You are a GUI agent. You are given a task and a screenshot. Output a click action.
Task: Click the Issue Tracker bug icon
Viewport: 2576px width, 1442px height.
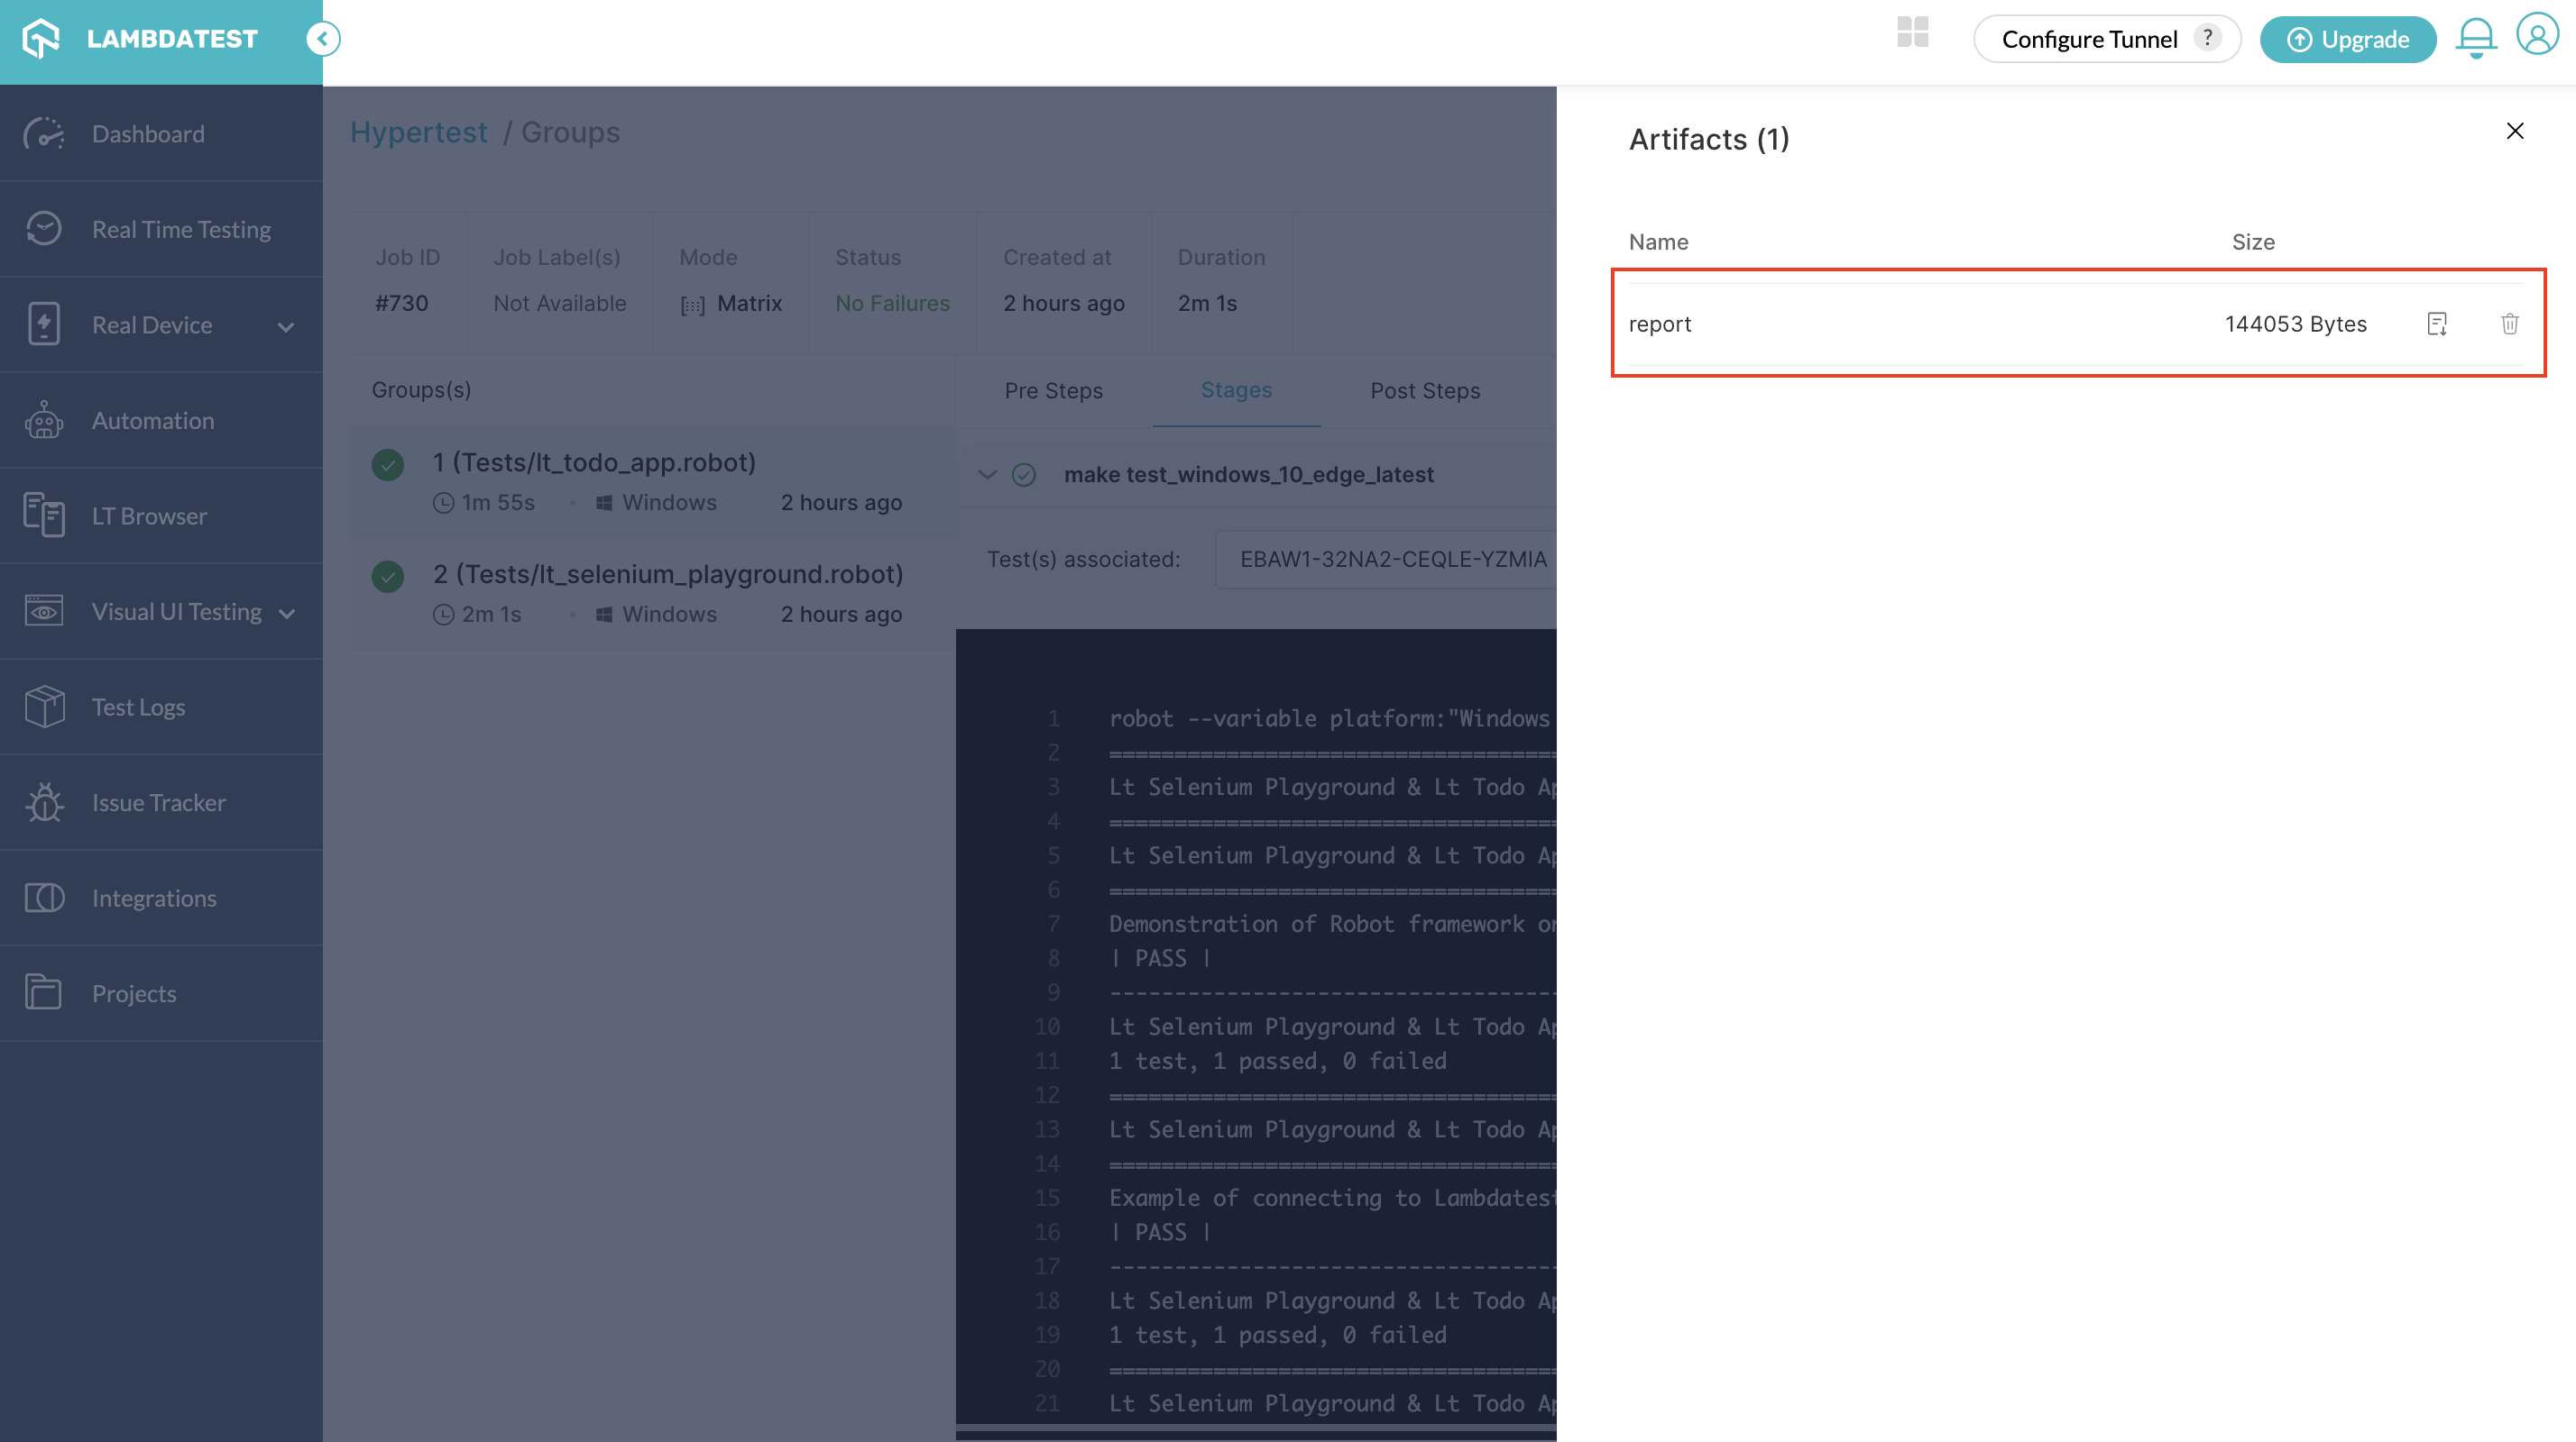[44, 801]
